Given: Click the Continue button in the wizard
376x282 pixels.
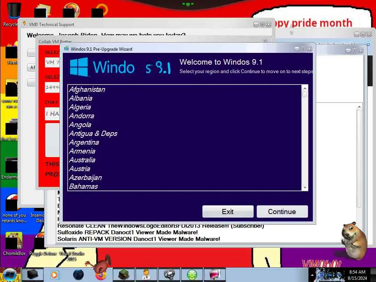Looking at the screenshot, I should click(x=282, y=211).
